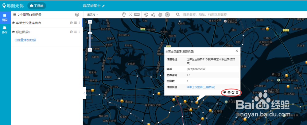Viewport: 307px width, 125px height.
Task: Click the selected burger marker under the popup
Action: coord(197,102)
